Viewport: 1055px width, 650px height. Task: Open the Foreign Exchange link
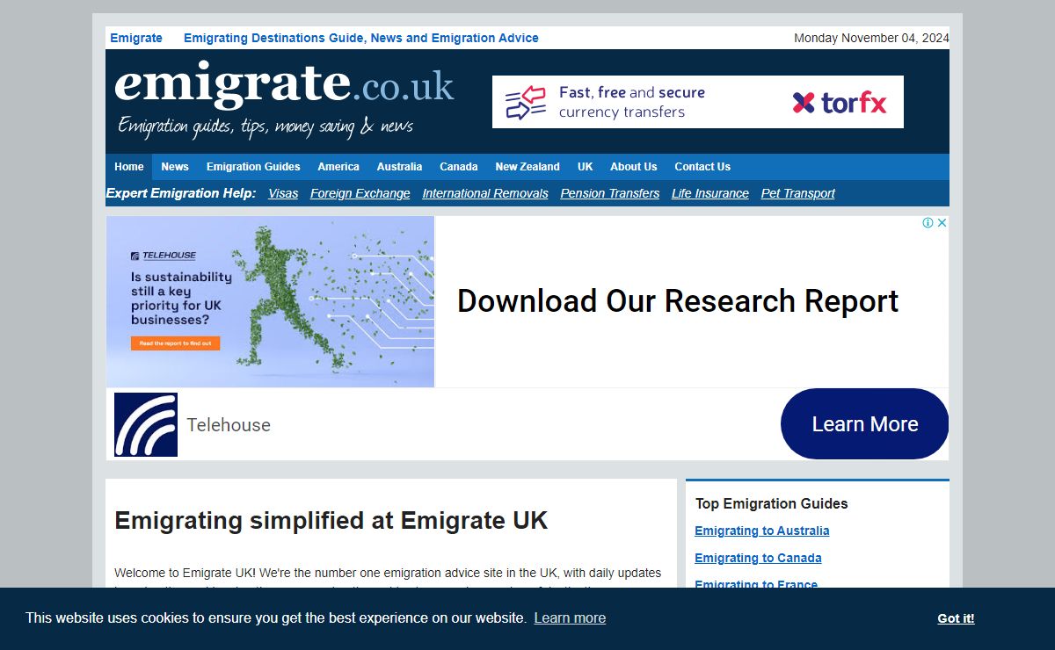360,193
